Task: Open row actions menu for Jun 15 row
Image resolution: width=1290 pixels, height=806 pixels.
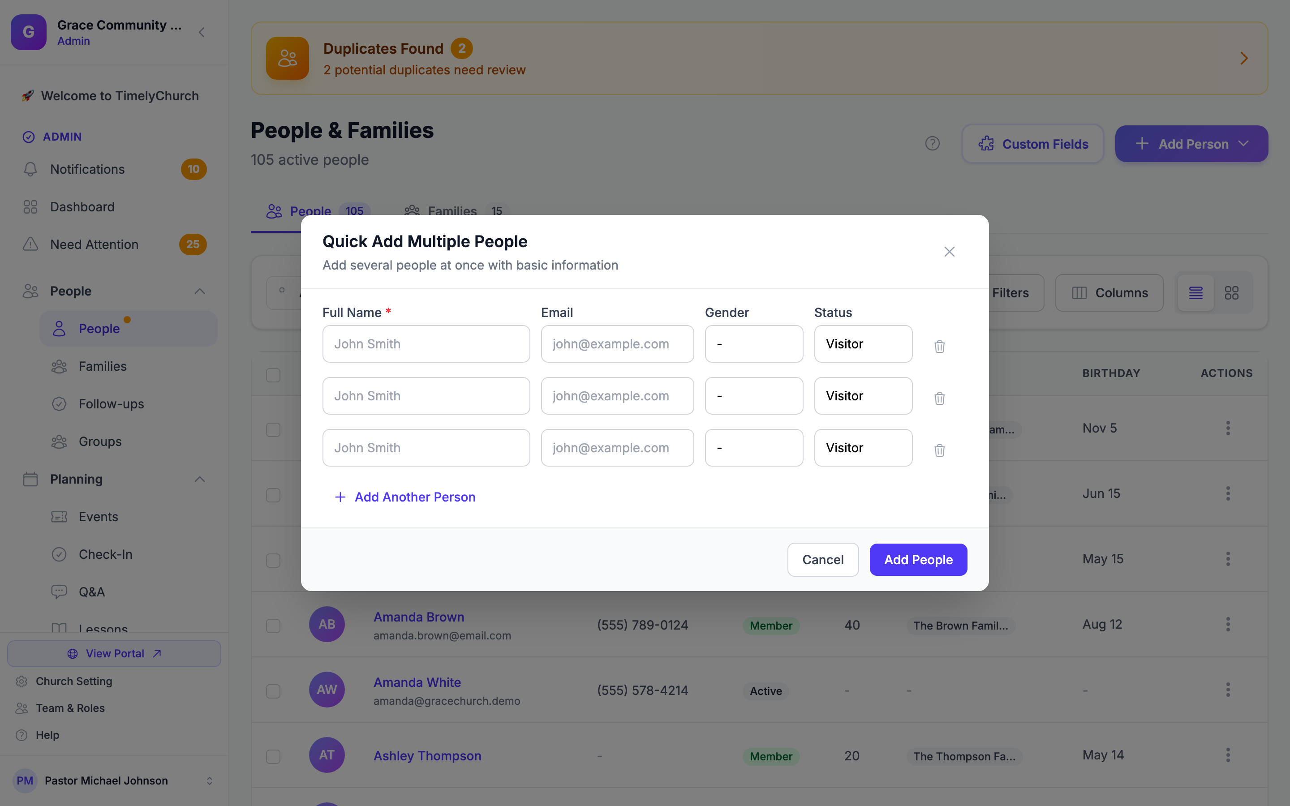Action: pos(1228,493)
